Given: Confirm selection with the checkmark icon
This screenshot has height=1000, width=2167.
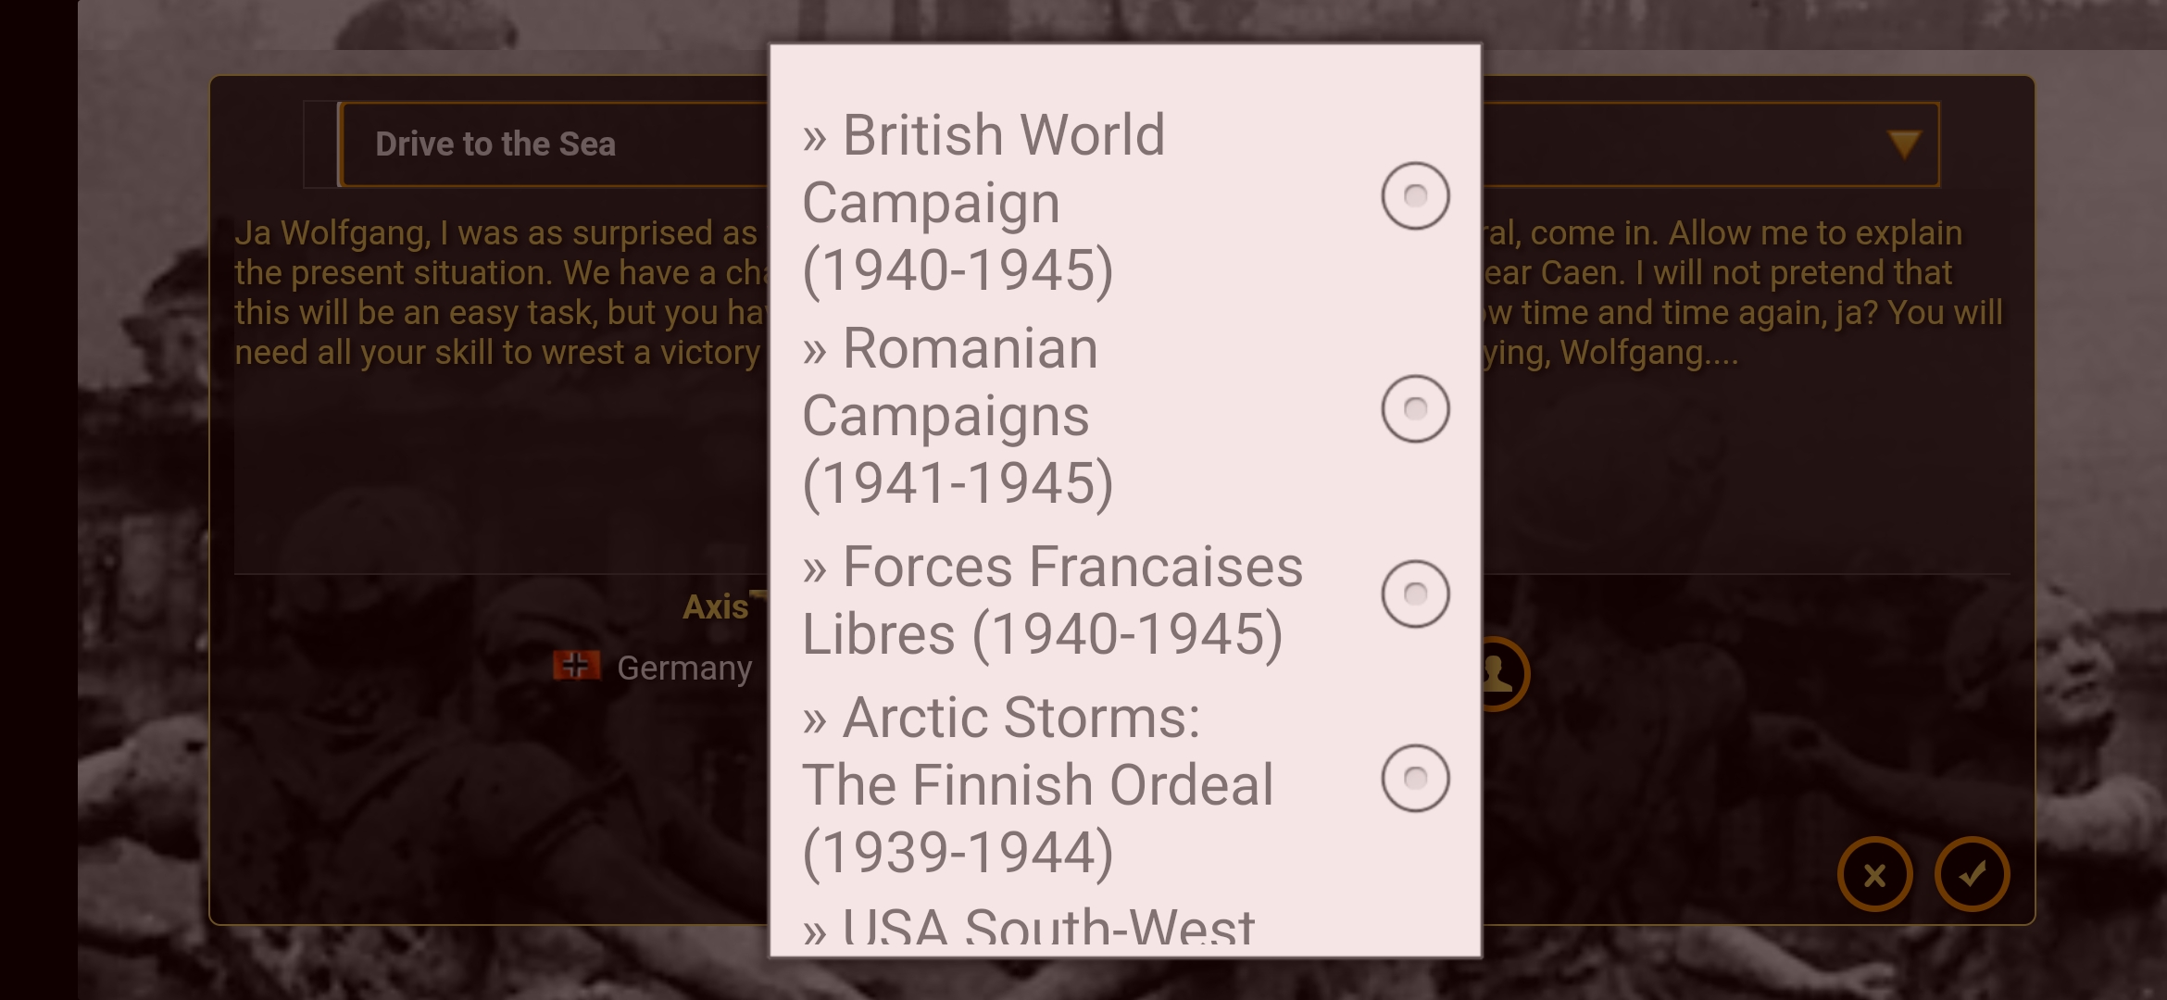Looking at the screenshot, I should click(x=1972, y=874).
